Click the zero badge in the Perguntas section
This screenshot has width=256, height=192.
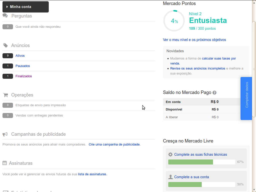tap(8, 27)
